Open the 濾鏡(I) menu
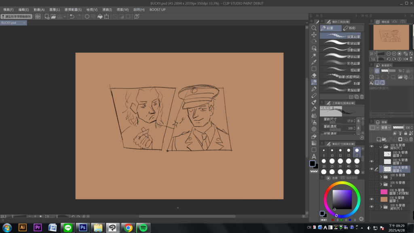The image size is (414, 233). click(107, 10)
